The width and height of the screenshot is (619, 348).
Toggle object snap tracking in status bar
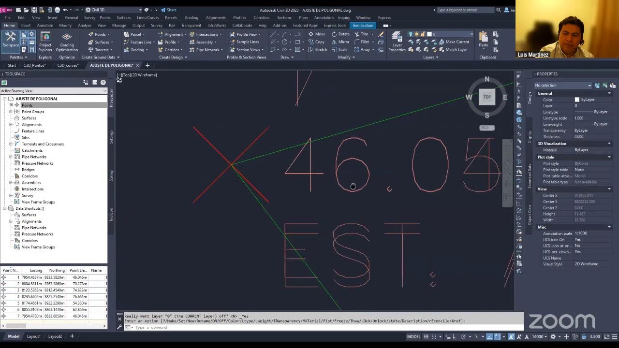(489, 336)
